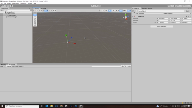Open the Window menu
The height and width of the screenshot is (108, 192).
tap(30, 3)
